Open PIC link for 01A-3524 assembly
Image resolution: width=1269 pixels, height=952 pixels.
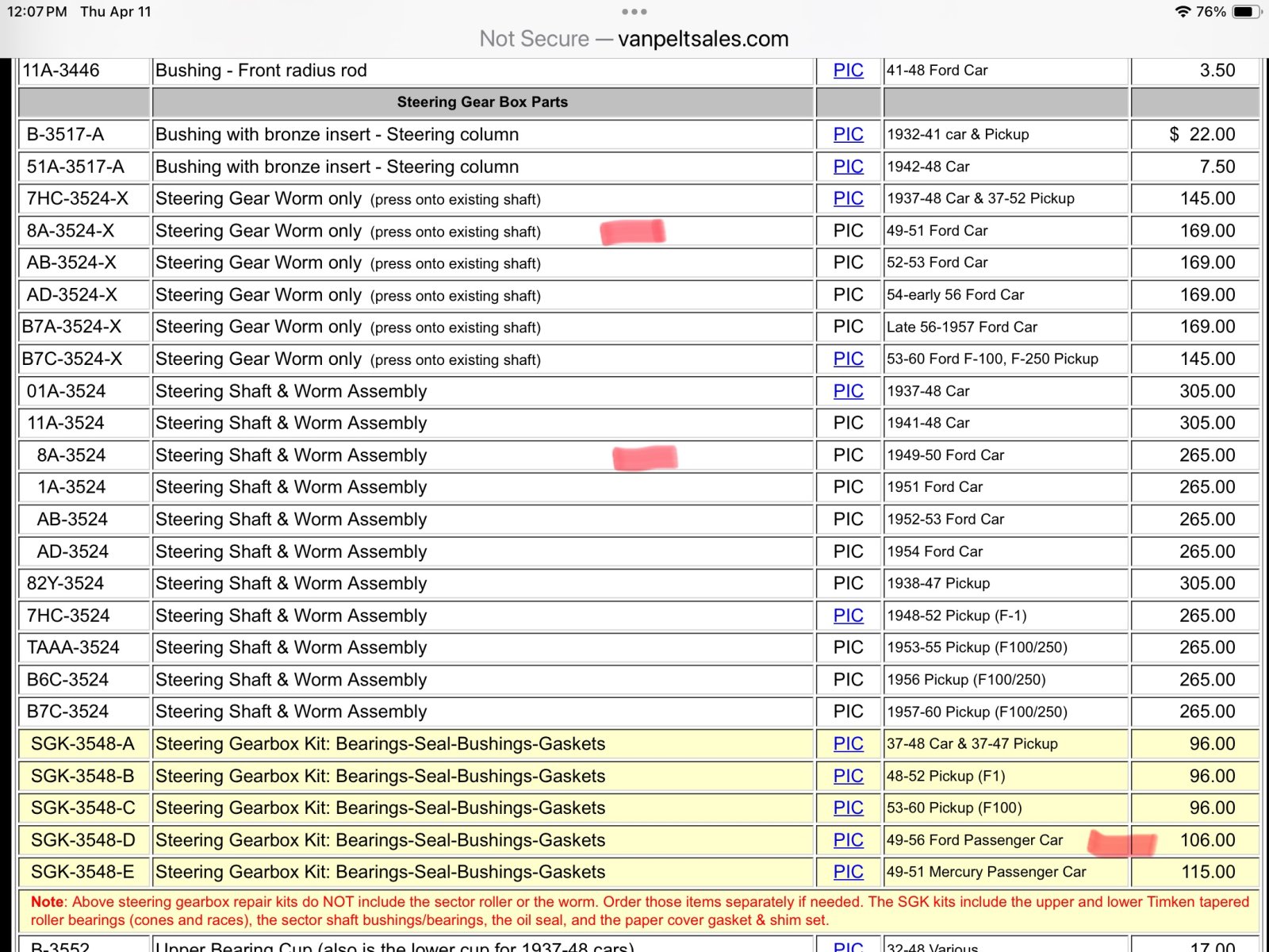click(x=848, y=391)
